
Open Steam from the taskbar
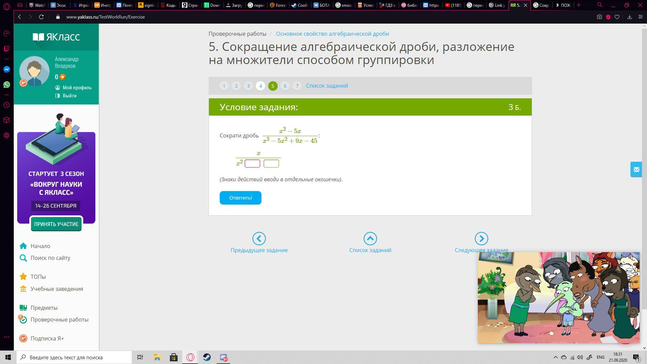tap(207, 357)
